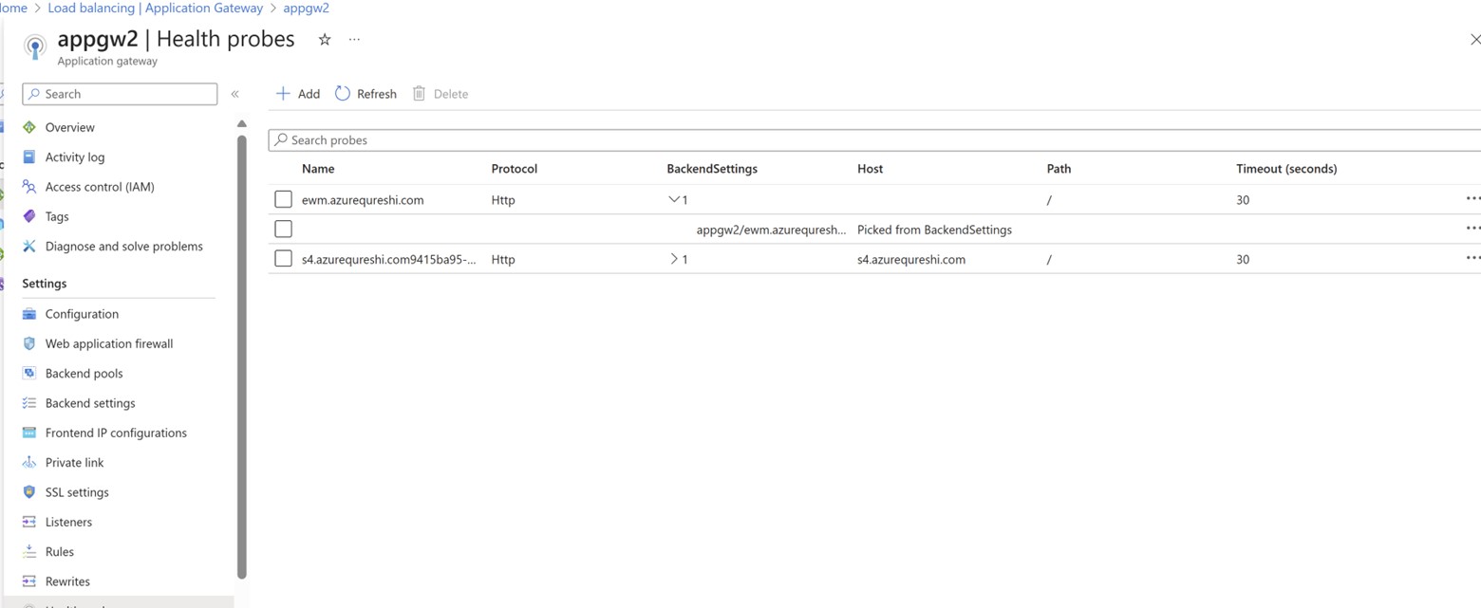Go to Load balancing | Application Gateway breadcrumb
1481x608 pixels.
pos(156,8)
